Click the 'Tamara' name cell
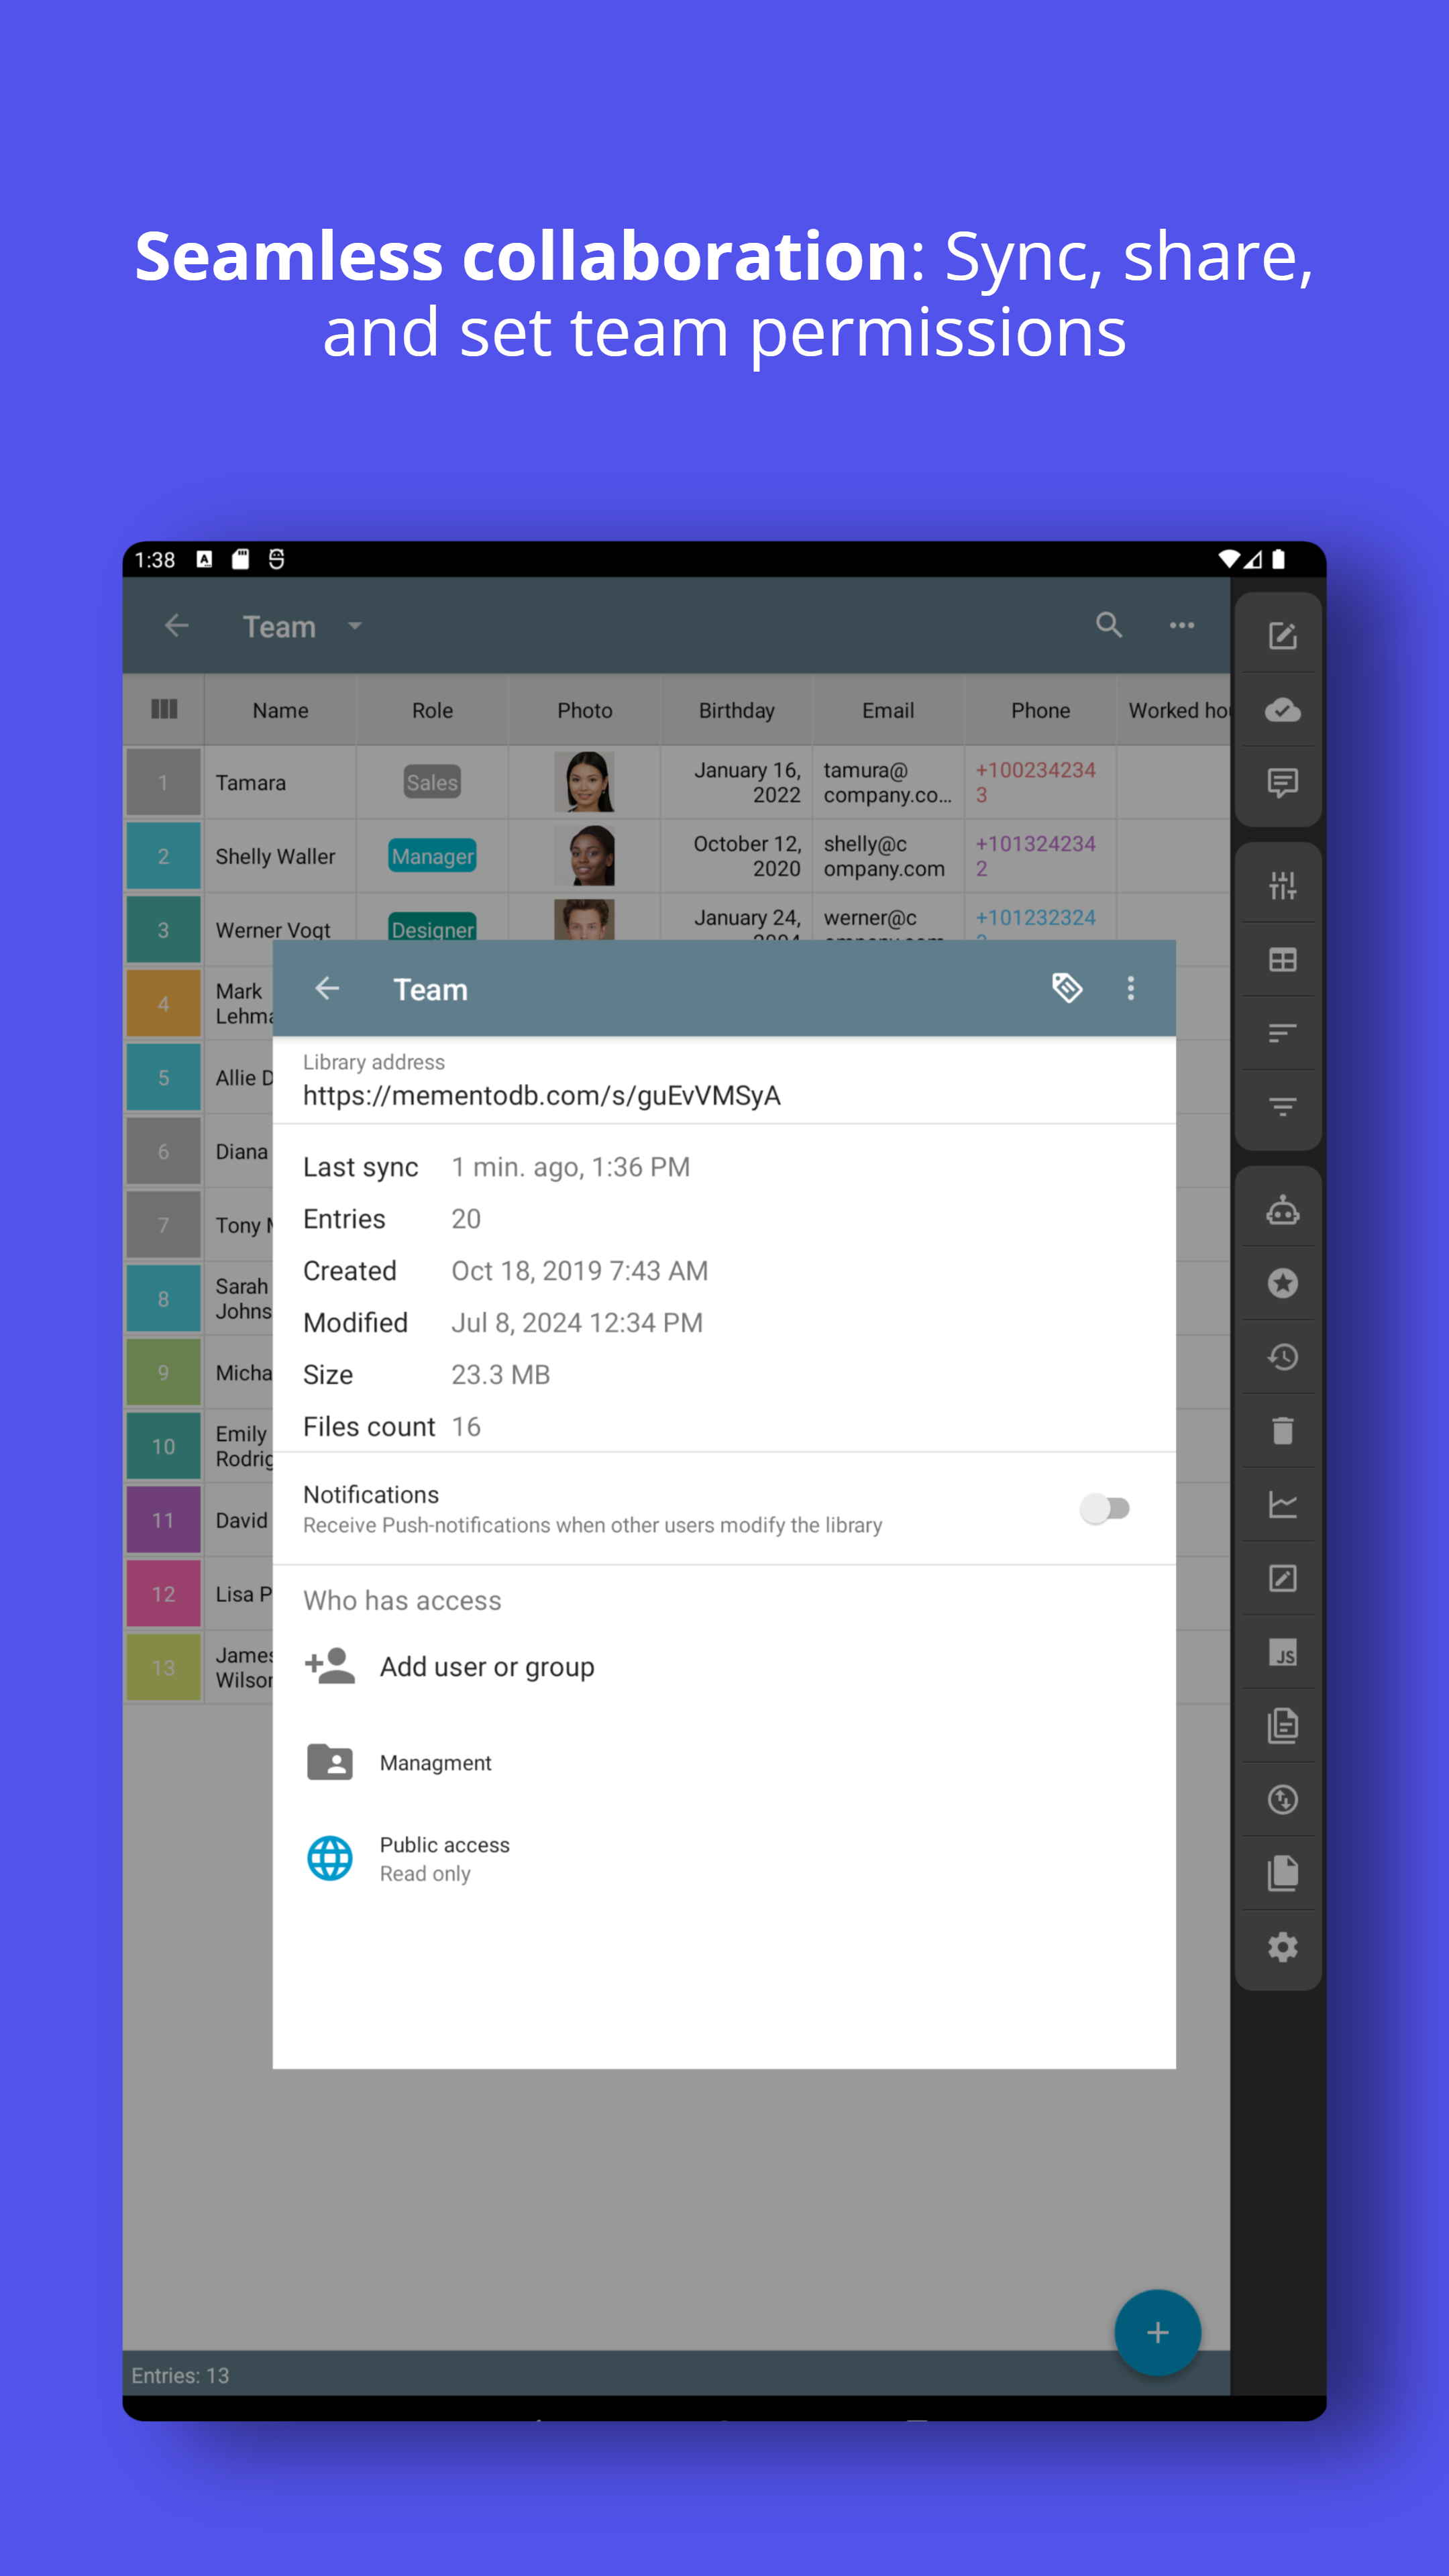Viewport: 1449px width, 2576px height. pyautogui.click(x=280, y=782)
